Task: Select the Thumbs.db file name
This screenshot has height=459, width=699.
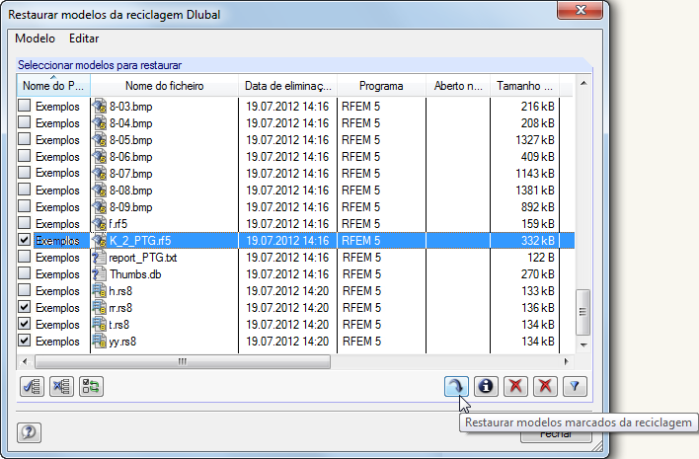Action: tap(135, 274)
